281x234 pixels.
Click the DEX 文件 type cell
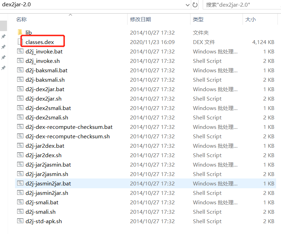204,42
